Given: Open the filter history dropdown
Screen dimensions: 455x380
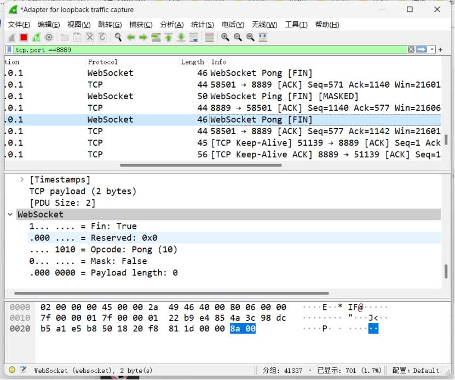Looking at the screenshot, I should tap(433, 50).
